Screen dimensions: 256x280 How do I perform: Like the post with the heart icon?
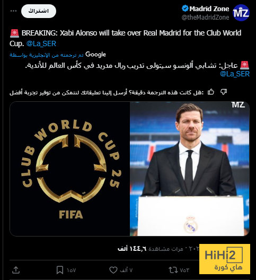tap(113, 270)
